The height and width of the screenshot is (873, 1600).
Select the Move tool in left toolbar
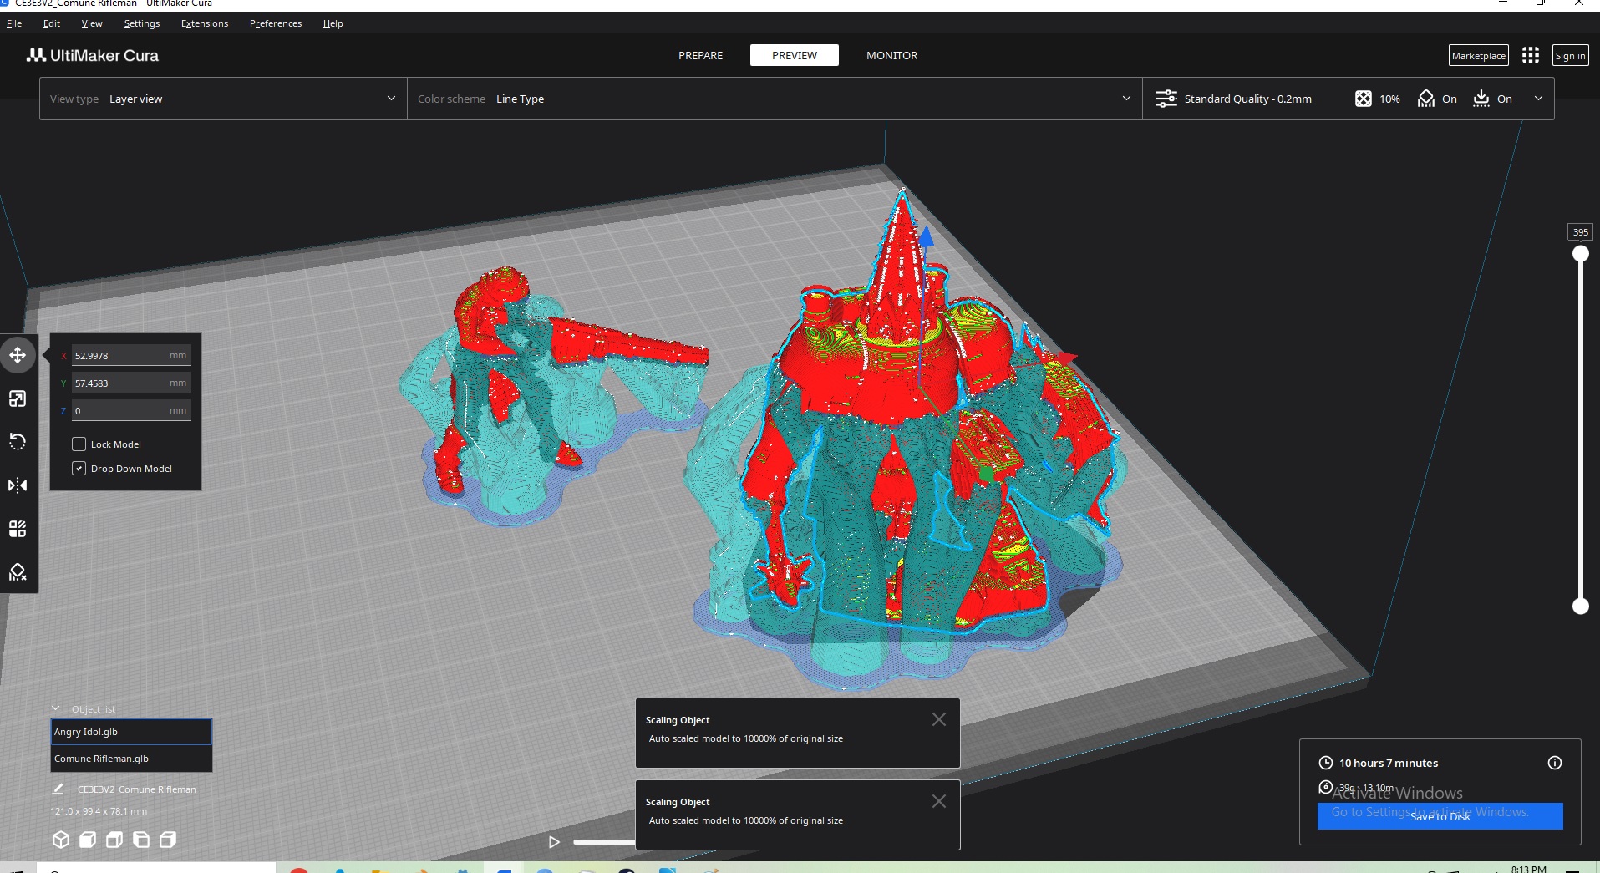coord(18,355)
